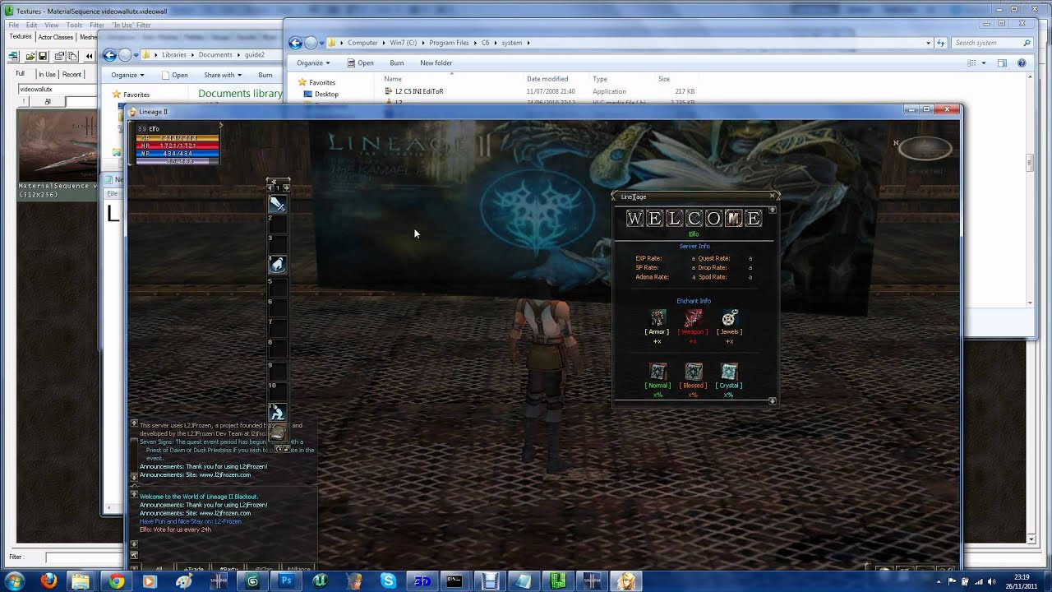Click the minimap radar in the game
The height and width of the screenshot is (592, 1052).
point(925,149)
